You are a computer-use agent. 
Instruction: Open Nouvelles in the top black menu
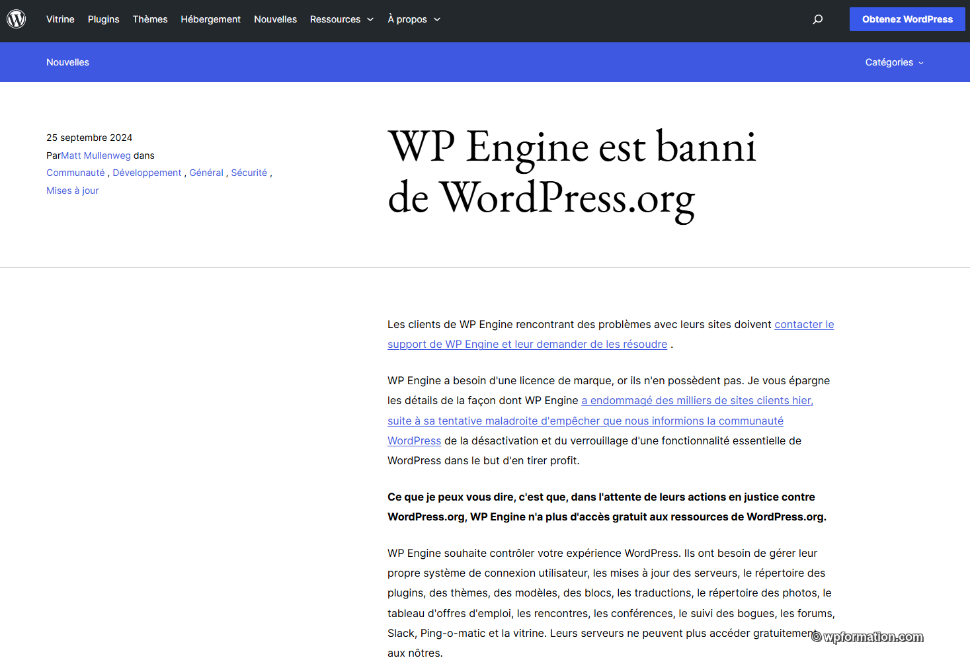[x=276, y=19]
